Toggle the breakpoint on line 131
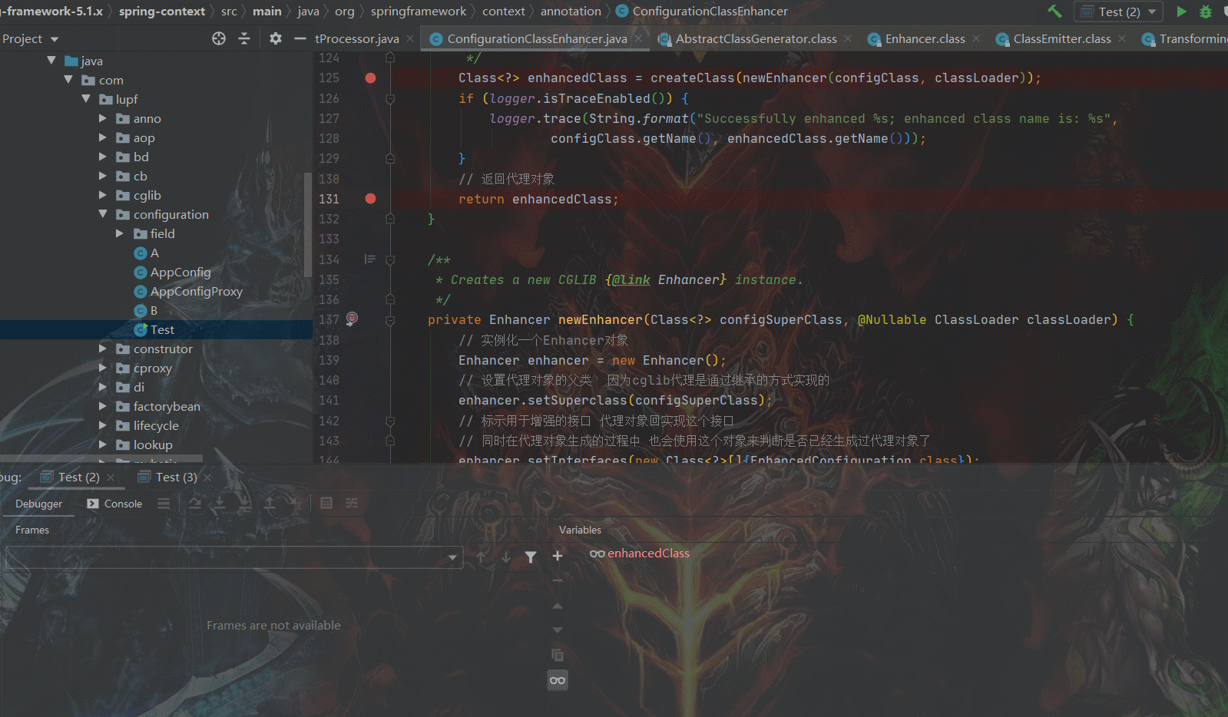1228x717 pixels. 370,198
